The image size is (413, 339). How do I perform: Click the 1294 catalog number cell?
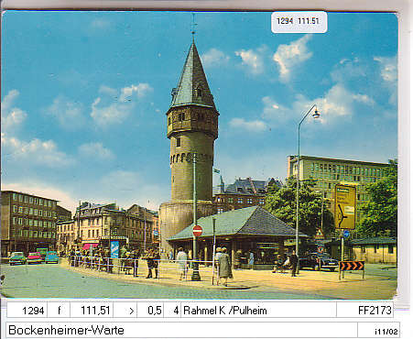coord(27,311)
